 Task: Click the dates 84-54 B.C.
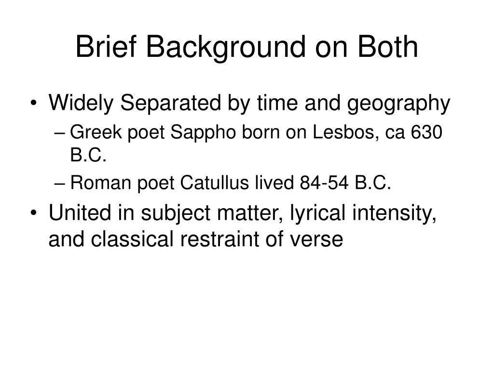(x=345, y=183)
